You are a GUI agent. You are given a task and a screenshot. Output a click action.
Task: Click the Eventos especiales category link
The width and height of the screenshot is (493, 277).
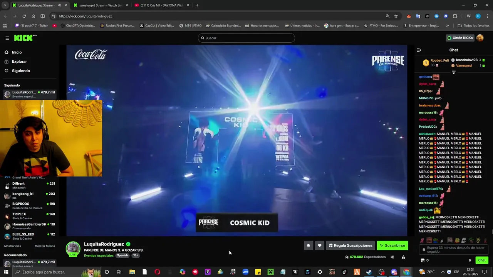click(99, 255)
